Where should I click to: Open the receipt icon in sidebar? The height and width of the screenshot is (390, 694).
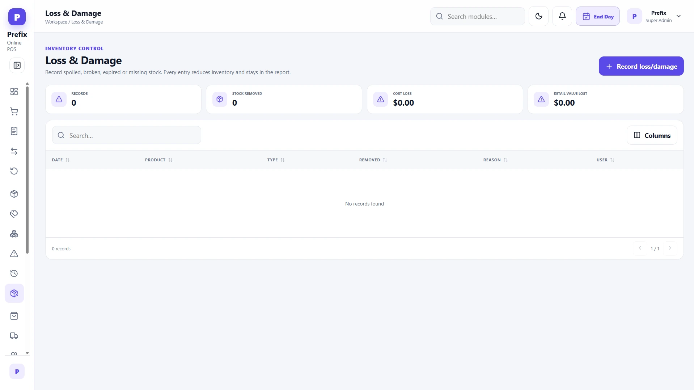click(14, 131)
